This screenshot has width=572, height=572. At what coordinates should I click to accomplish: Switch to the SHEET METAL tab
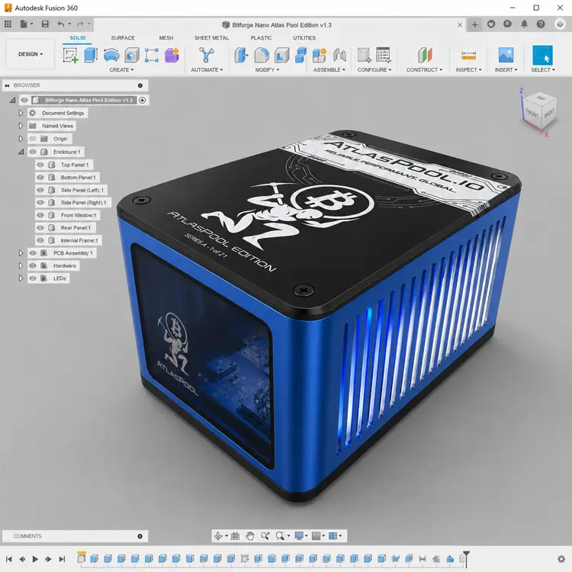pyautogui.click(x=211, y=38)
